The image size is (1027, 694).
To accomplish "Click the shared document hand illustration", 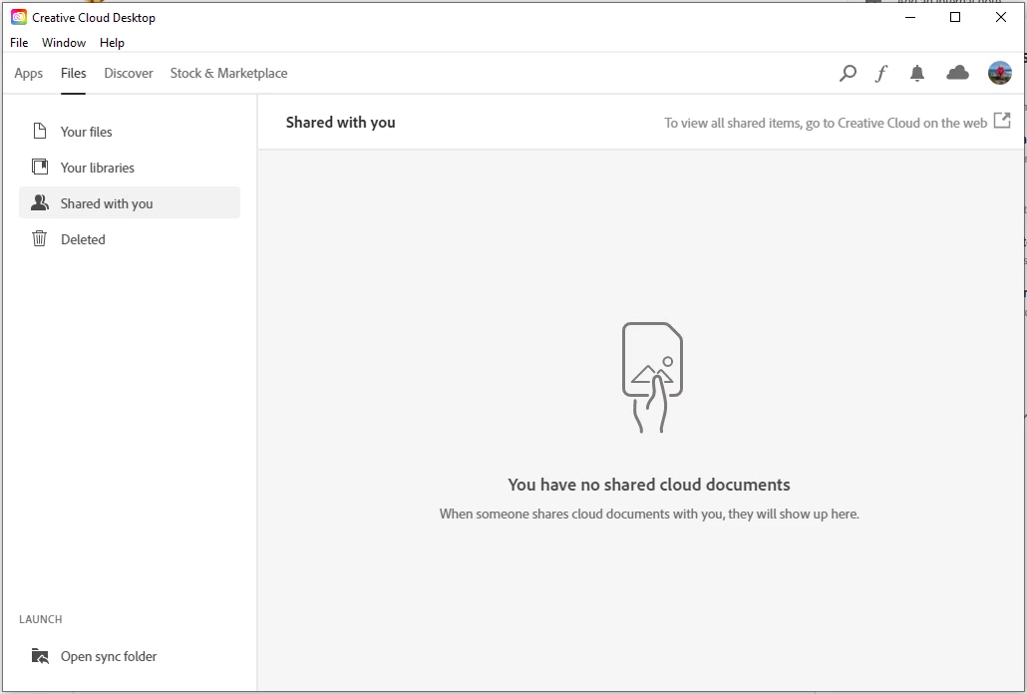I will point(652,377).
